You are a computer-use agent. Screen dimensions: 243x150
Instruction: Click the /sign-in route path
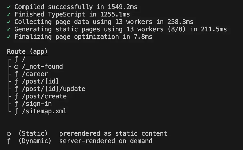[37, 104]
